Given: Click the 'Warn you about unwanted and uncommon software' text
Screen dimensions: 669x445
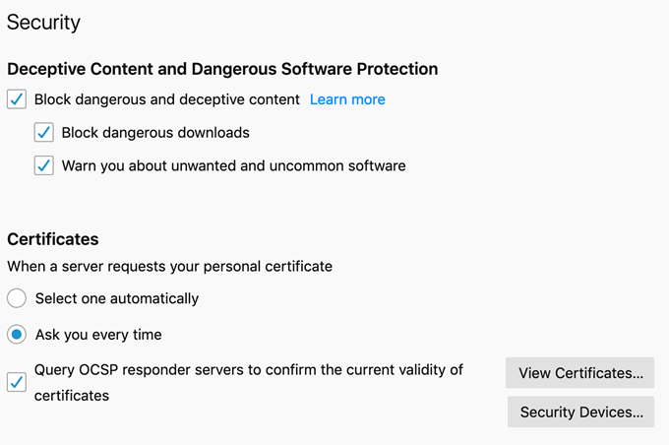Looking at the screenshot, I should point(233,165).
